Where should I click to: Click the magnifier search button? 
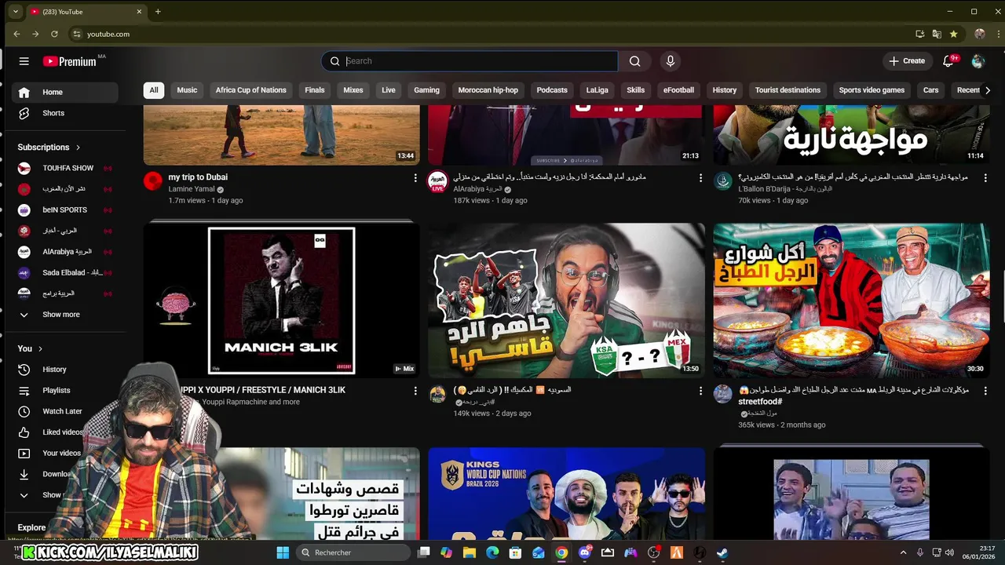[634, 61]
